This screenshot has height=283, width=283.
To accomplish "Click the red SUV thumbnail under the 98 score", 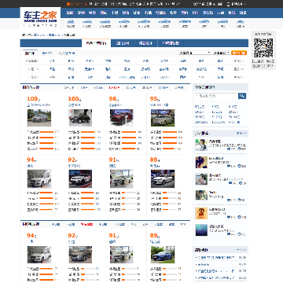I will point(121,118).
